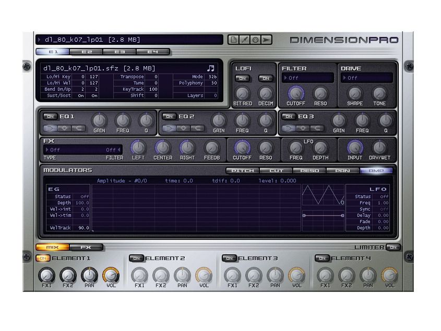Screen dimensions: 441x331
Task: Select the AMP modulator tab
Action: point(376,171)
